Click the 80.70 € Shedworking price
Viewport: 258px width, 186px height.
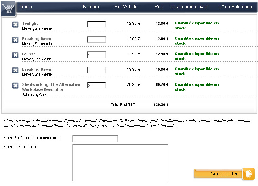pos(162,84)
